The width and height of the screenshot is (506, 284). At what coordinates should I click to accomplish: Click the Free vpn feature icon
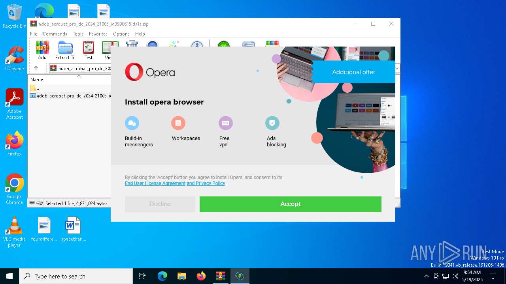point(226,123)
